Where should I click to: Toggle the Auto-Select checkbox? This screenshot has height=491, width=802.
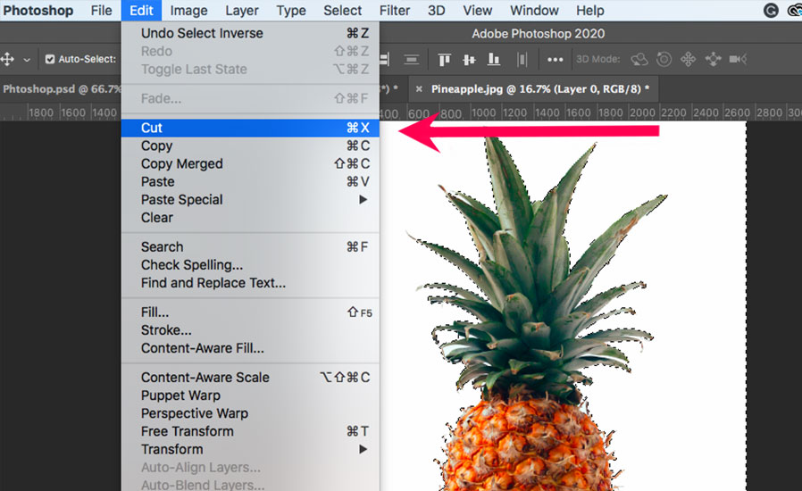click(50, 59)
